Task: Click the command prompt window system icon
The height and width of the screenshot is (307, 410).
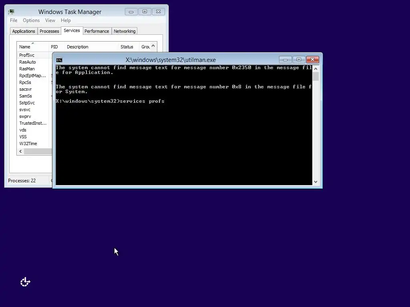Action: tap(59, 60)
